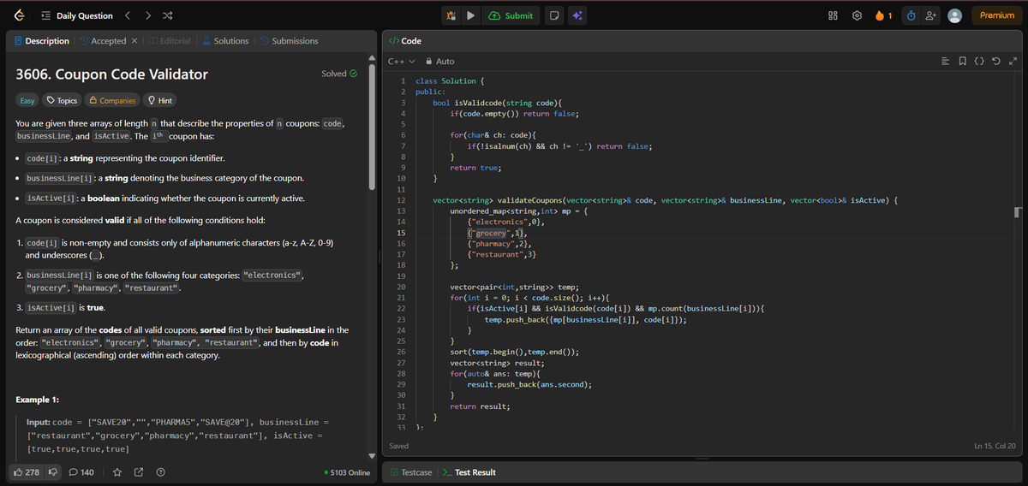Image resolution: width=1028 pixels, height=486 pixels.
Task: Click the 3606. Coupon Code Validator title
Action: pos(112,74)
